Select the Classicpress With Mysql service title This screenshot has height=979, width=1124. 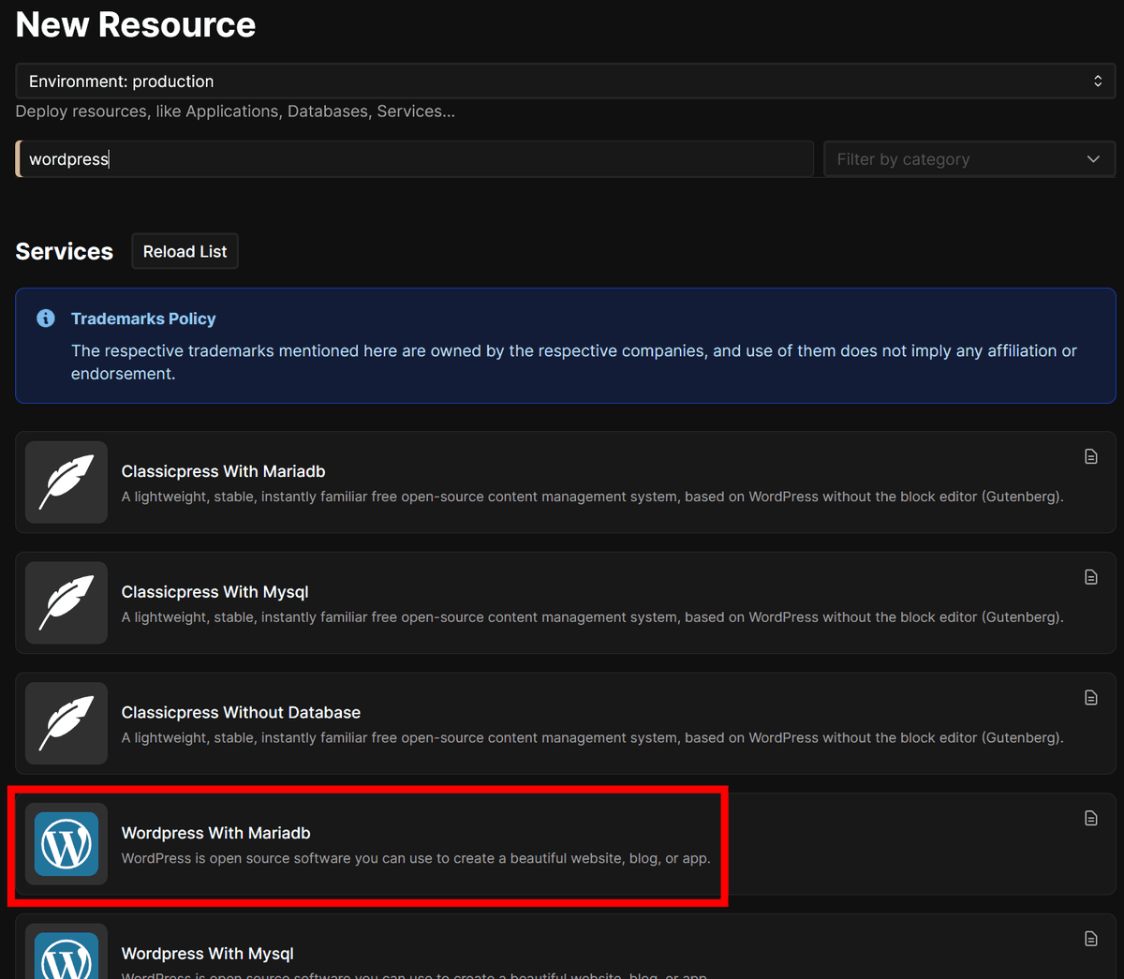tap(214, 592)
